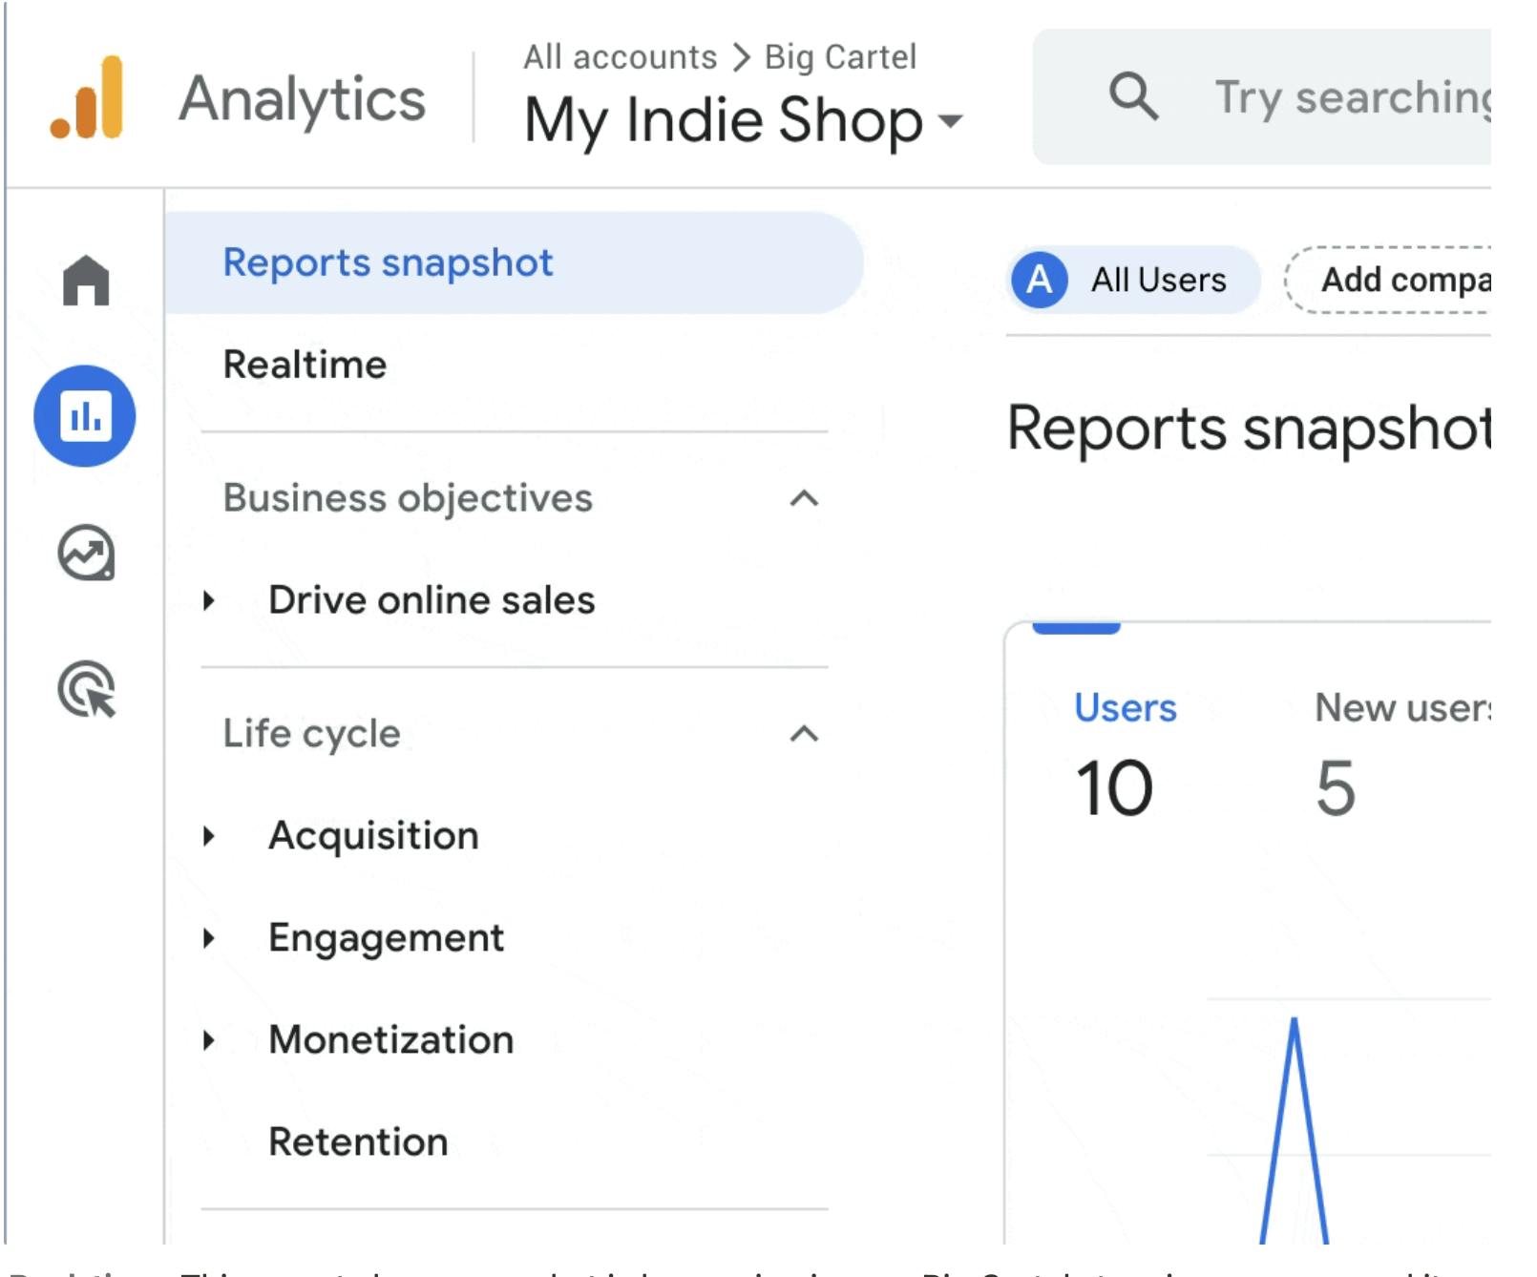The image size is (1537, 1277).
Task: Open the Acquisition item
Action: point(373,836)
